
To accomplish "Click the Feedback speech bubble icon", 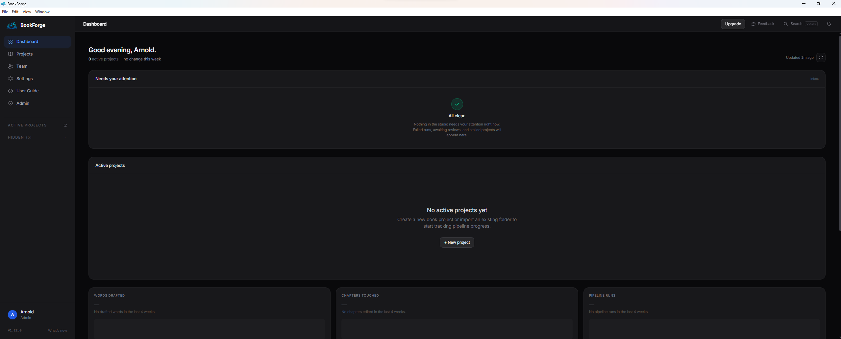I will click(754, 24).
